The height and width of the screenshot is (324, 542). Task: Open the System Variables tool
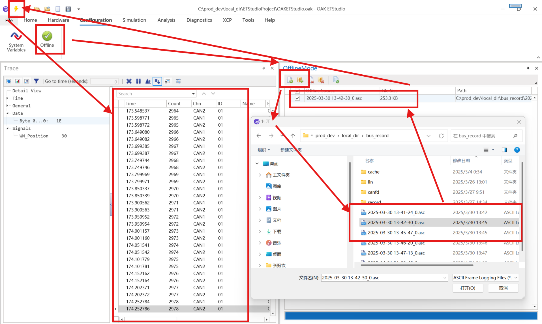16,41
